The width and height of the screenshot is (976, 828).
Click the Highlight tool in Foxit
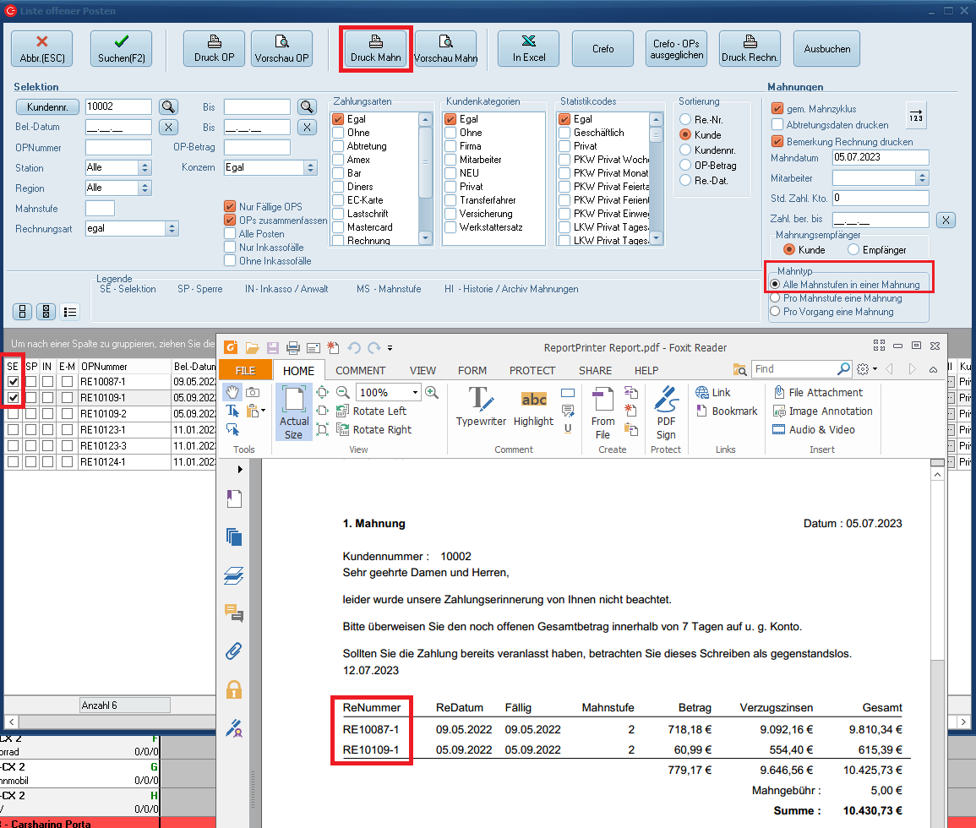(533, 406)
